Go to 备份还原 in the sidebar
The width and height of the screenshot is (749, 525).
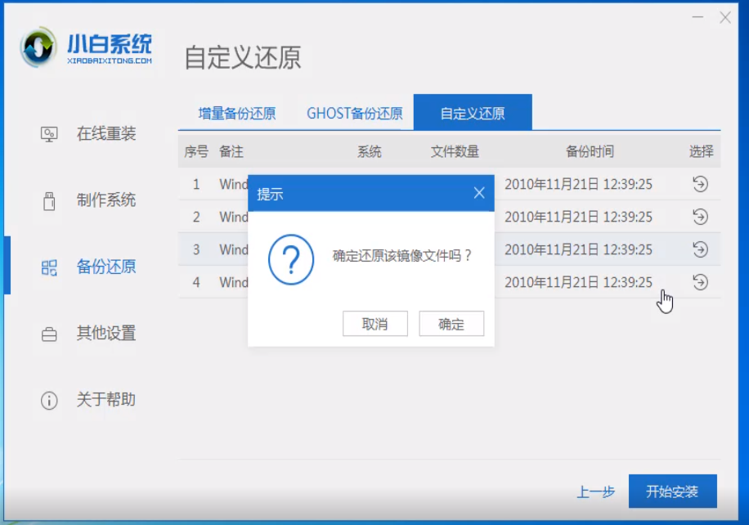(x=90, y=267)
